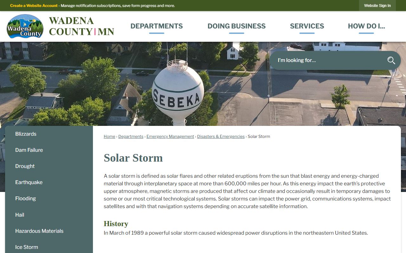The width and height of the screenshot is (406, 253).
Task: Navigate to Emergency Management breadcrumb
Action: (170, 137)
